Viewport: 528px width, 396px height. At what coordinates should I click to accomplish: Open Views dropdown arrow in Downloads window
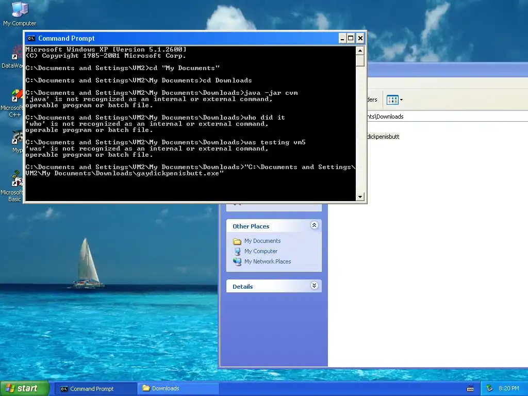point(401,100)
